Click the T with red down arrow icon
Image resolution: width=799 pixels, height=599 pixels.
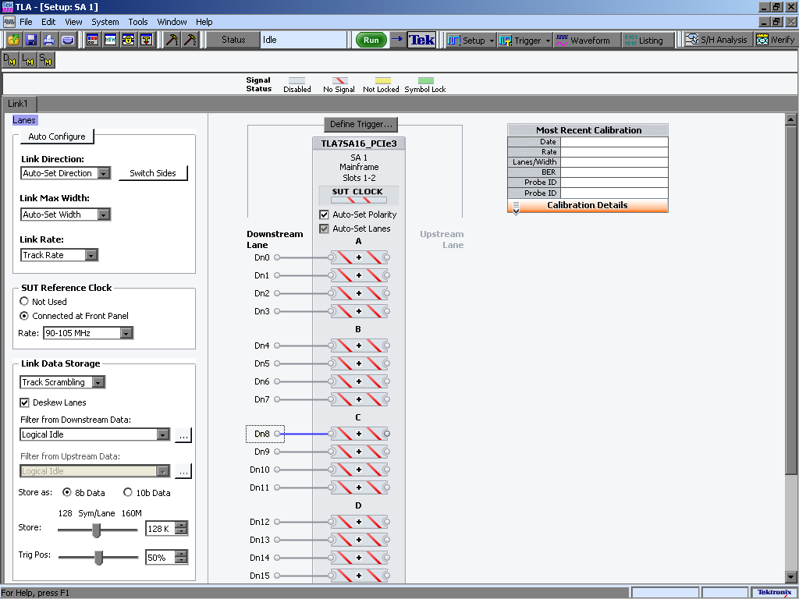point(146,40)
